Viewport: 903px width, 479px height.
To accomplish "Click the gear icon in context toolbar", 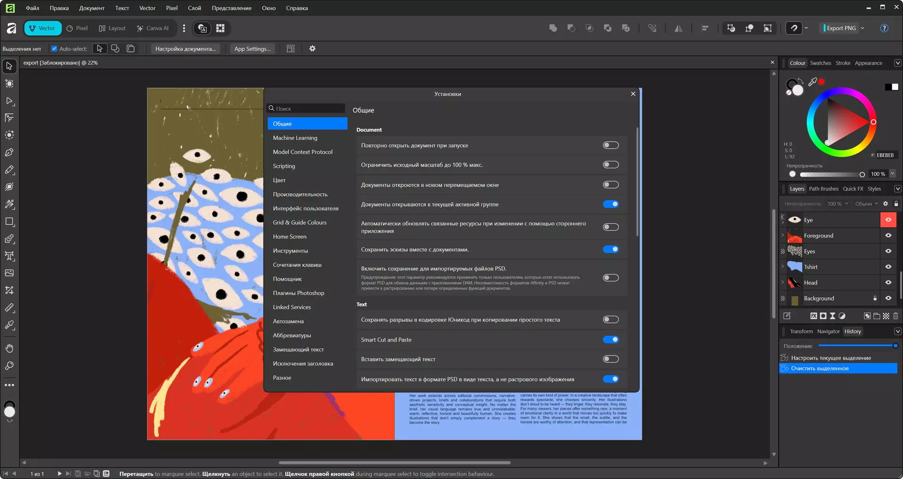I will pos(312,48).
